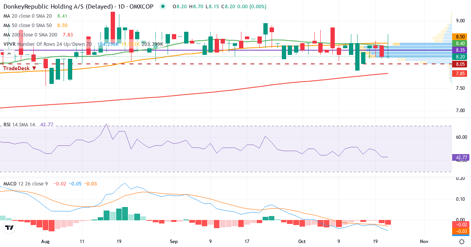The image size is (471, 247).
Task: Click the Oct date axis label
Action: coord(302,242)
